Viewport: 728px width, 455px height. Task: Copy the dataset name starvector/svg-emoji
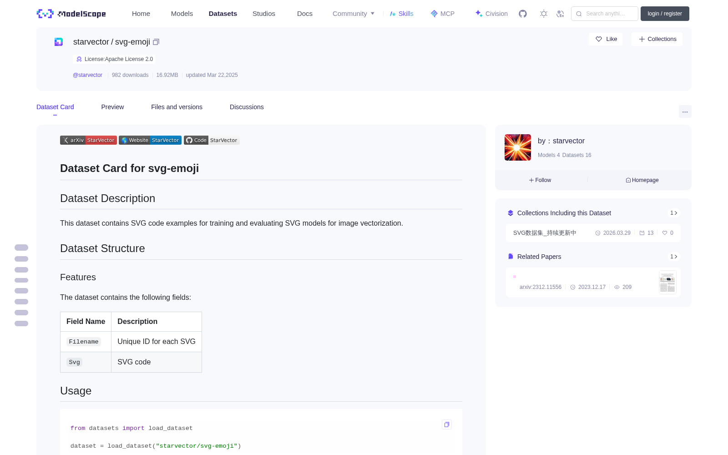click(156, 42)
